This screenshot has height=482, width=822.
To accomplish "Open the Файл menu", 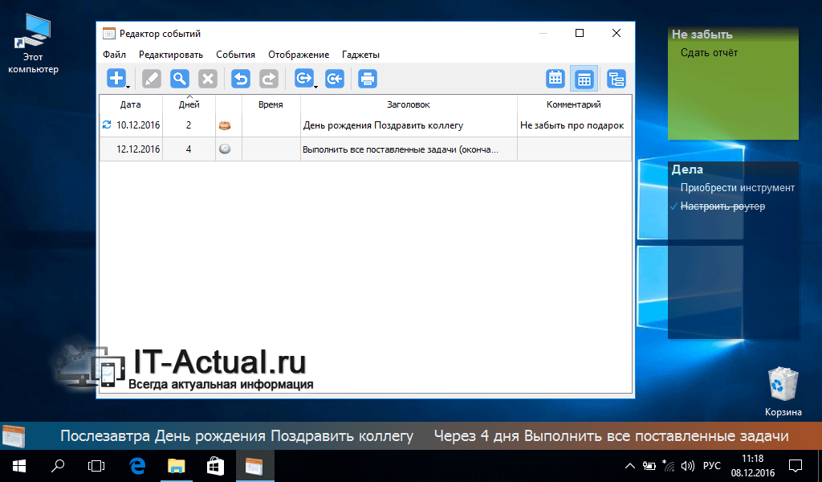I will click(x=114, y=55).
